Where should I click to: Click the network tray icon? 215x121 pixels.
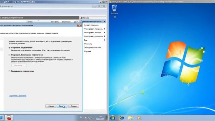[89, 118]
